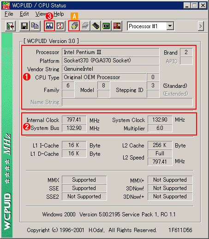Open the Processor #1 dropdown
The height and width of the screenshot is (239, 209).
point(170,26)
